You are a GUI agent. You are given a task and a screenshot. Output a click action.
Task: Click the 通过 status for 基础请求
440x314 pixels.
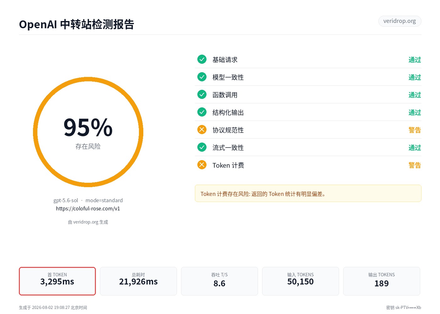(415, 60)
